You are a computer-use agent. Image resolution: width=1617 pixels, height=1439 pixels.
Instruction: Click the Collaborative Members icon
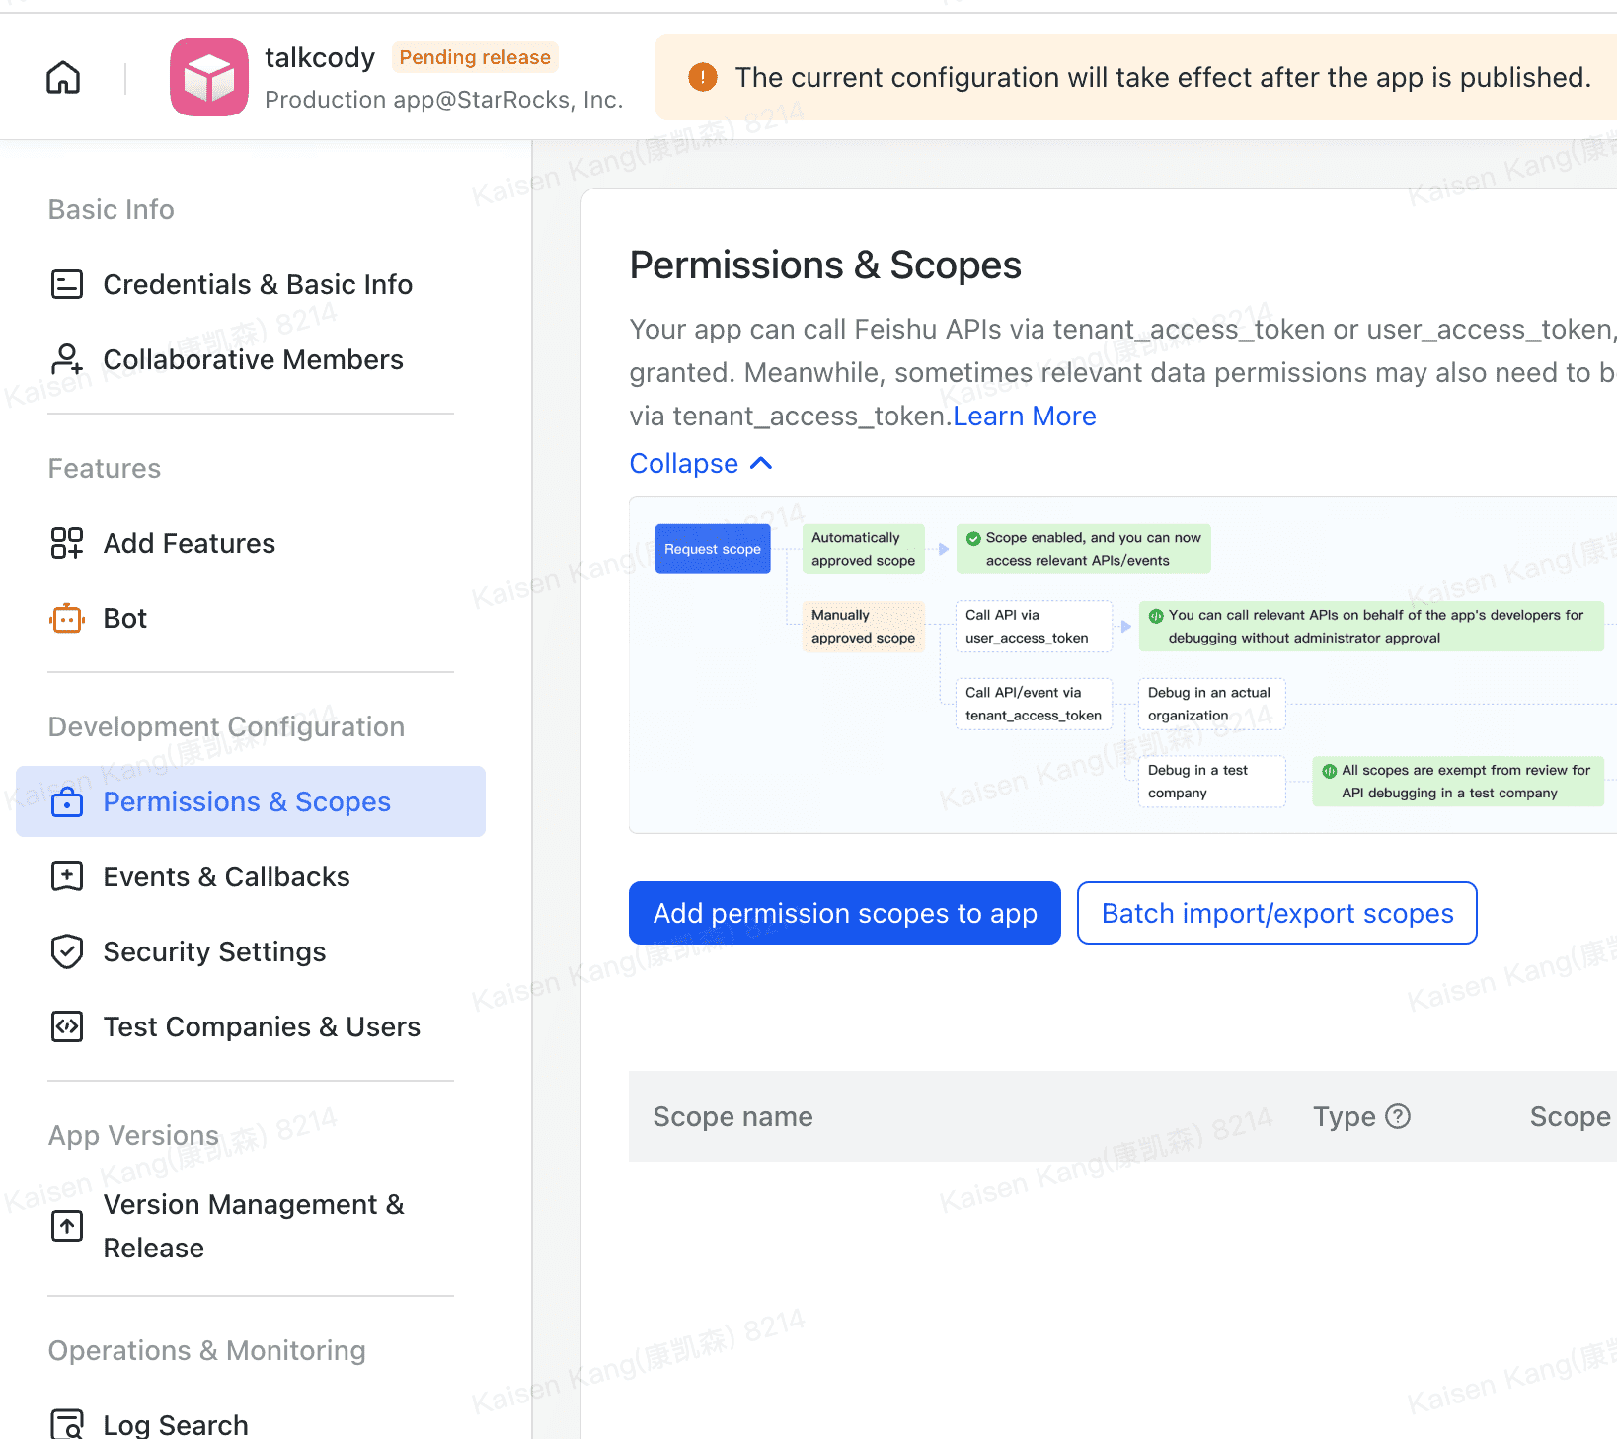(x=66, y=359)
